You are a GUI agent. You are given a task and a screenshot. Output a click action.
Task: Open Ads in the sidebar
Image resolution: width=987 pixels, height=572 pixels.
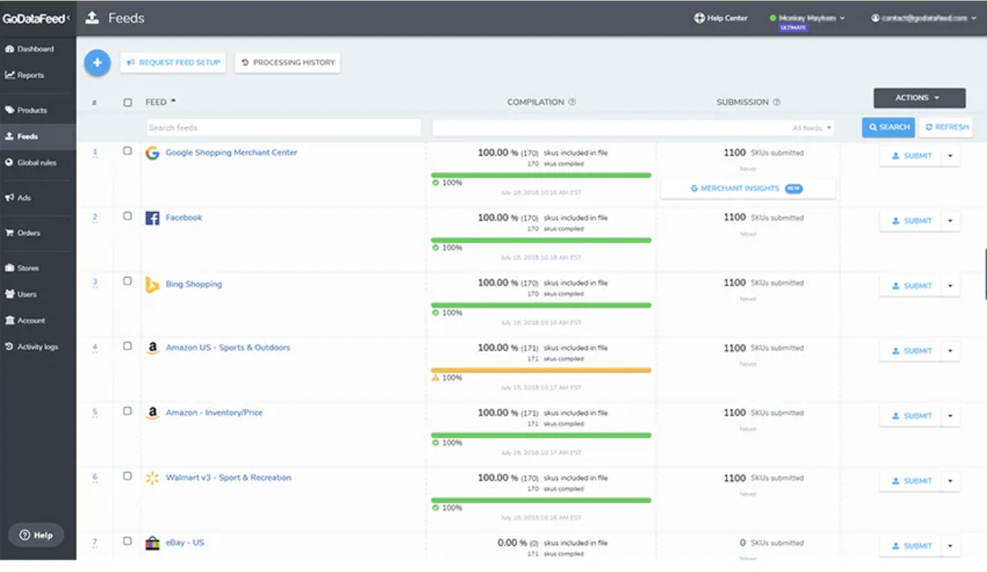[x=18, y=197]
